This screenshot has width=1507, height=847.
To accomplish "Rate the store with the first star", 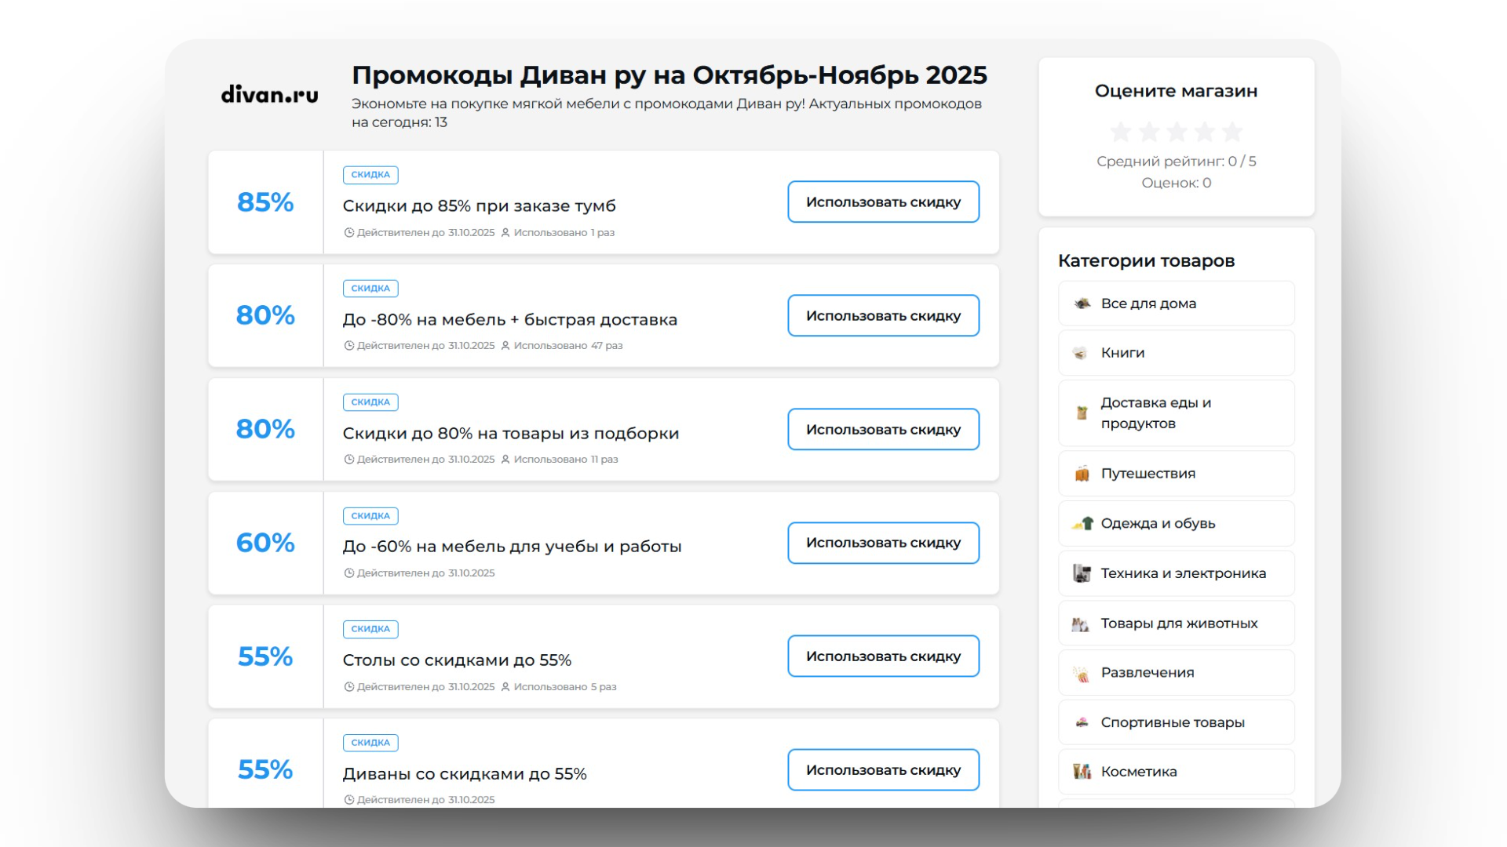I will coord(1121,132).
